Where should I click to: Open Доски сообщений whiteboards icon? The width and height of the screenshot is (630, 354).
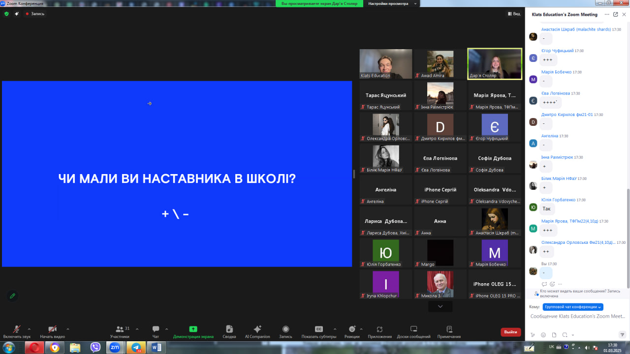(413, 332)
